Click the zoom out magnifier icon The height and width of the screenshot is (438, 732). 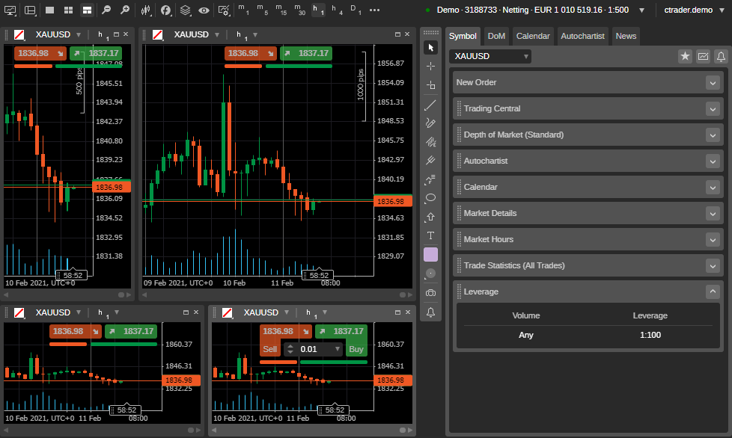107,10
